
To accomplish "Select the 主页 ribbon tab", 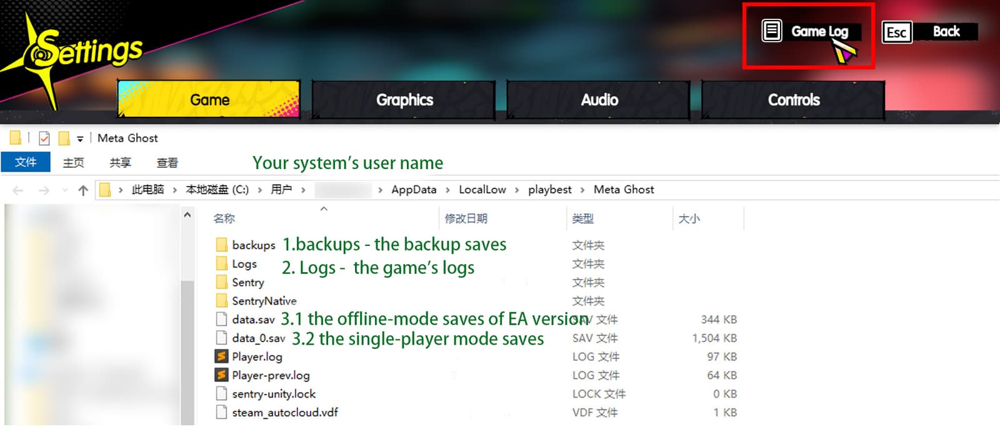I will coord(73,162).
